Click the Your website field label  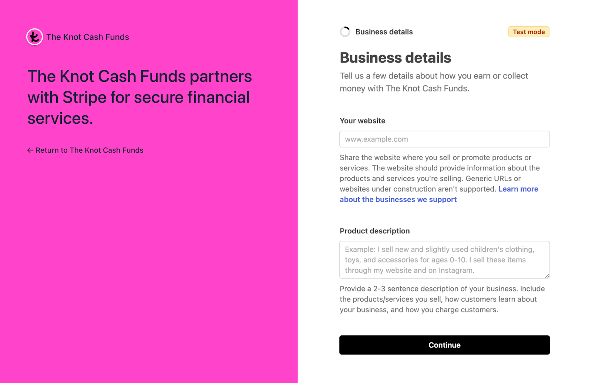click(x=362, y=121)
